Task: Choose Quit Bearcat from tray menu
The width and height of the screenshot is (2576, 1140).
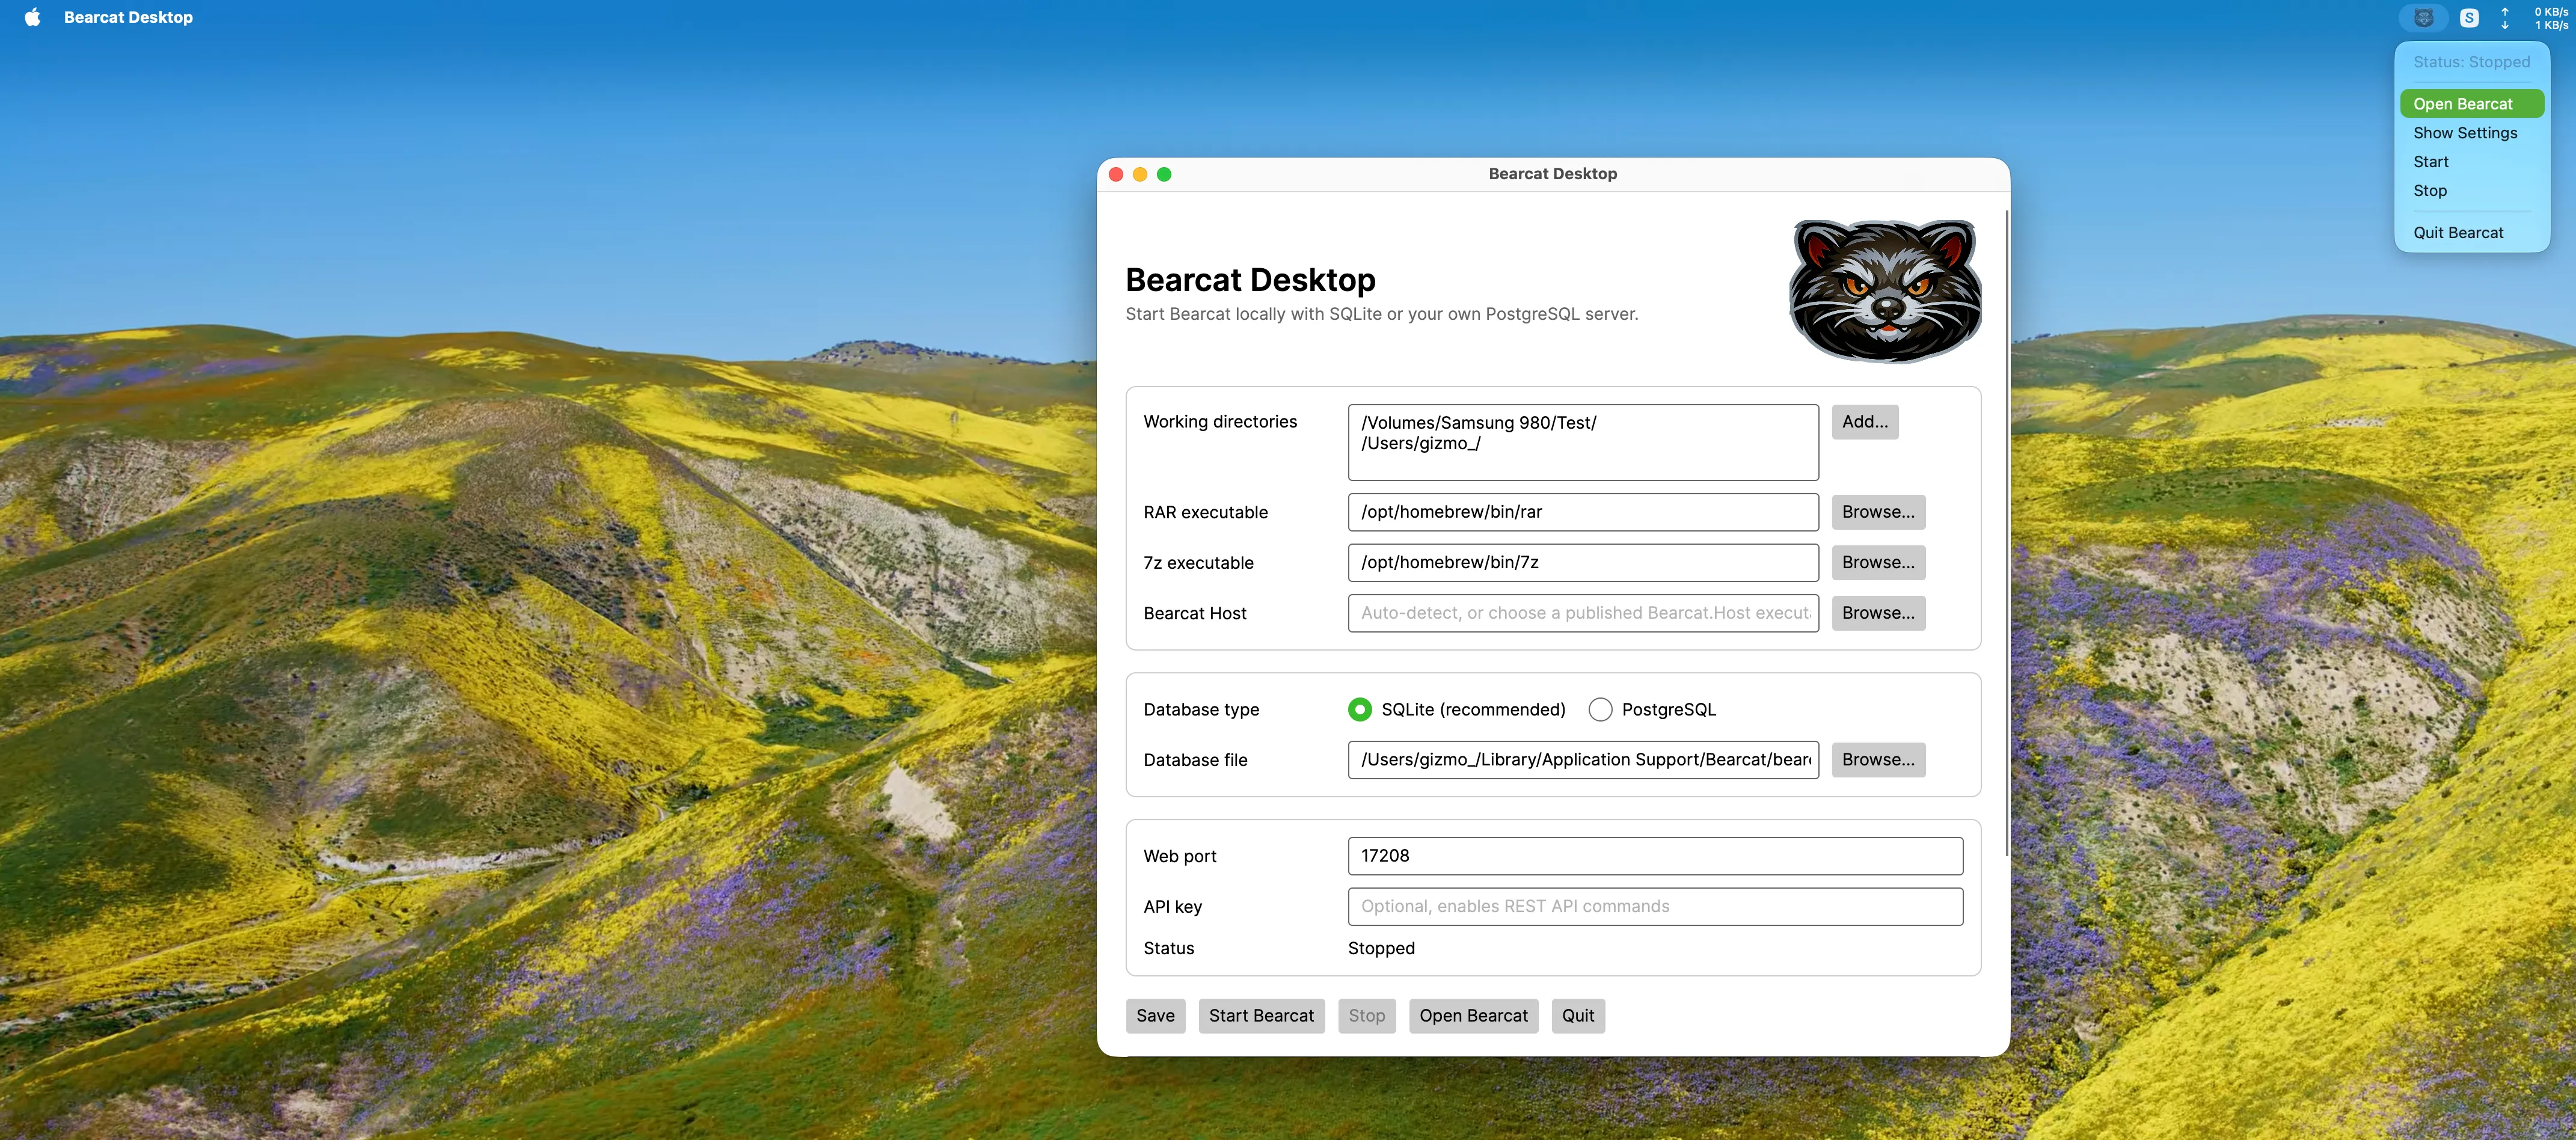Action: tap(2471, 233)
